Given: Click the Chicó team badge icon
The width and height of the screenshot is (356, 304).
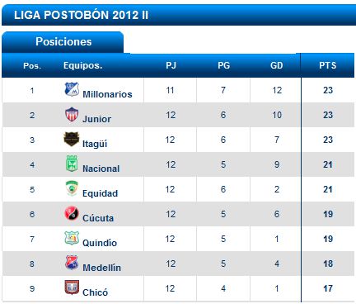Looking at the screenshot, I should (72, 287).
